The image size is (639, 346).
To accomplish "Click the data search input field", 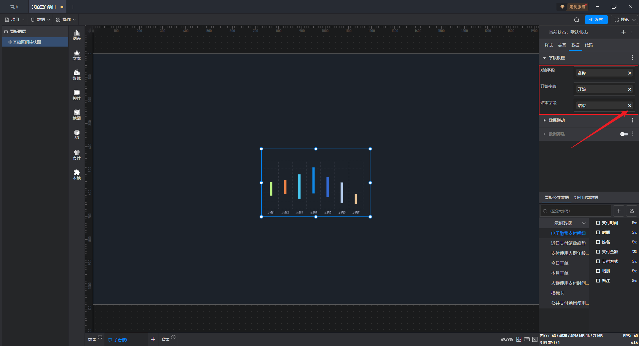I will (x=576, y=211).
